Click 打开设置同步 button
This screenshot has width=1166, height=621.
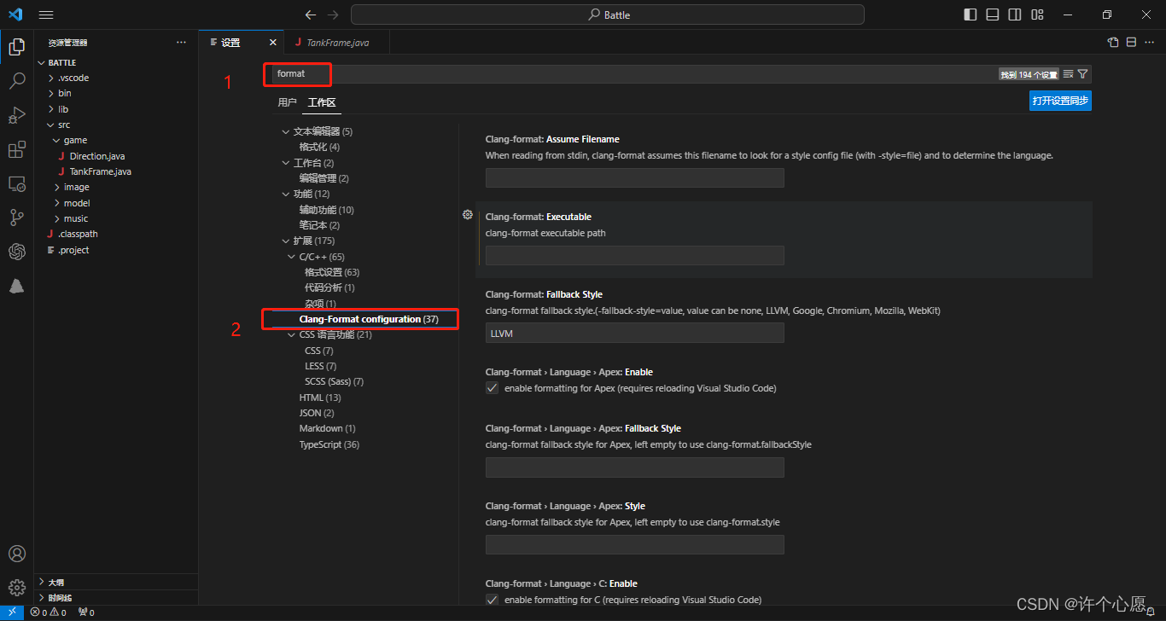pyautogui.click(x=1060, y=101)
